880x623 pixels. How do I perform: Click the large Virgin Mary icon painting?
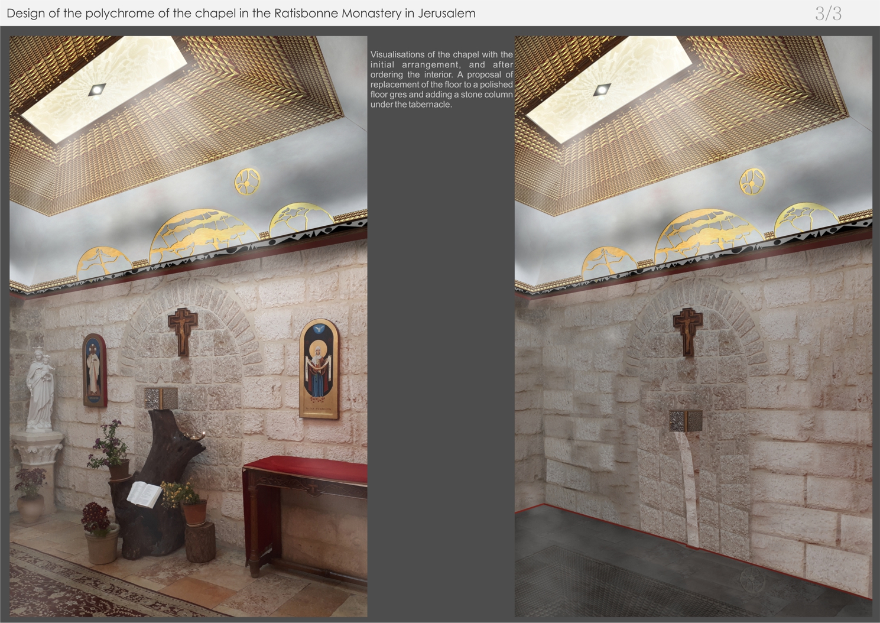coord(319,368)
